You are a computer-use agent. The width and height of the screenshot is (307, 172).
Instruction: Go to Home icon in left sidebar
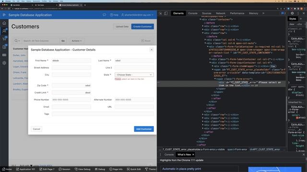[4, 23]
